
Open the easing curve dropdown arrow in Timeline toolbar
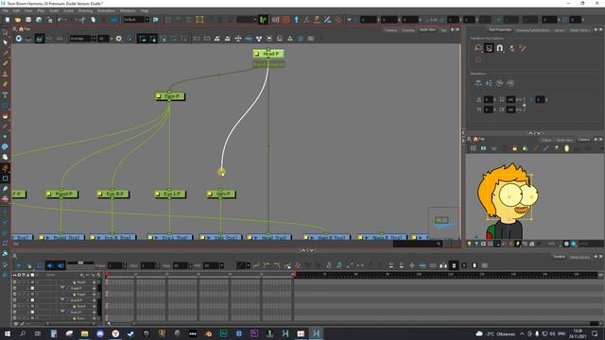tap(248, 265)
